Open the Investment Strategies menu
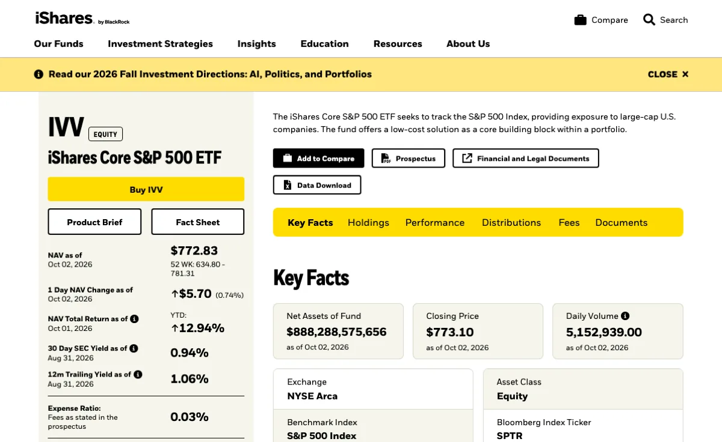The image size is (722, 442). click(160, 44)
